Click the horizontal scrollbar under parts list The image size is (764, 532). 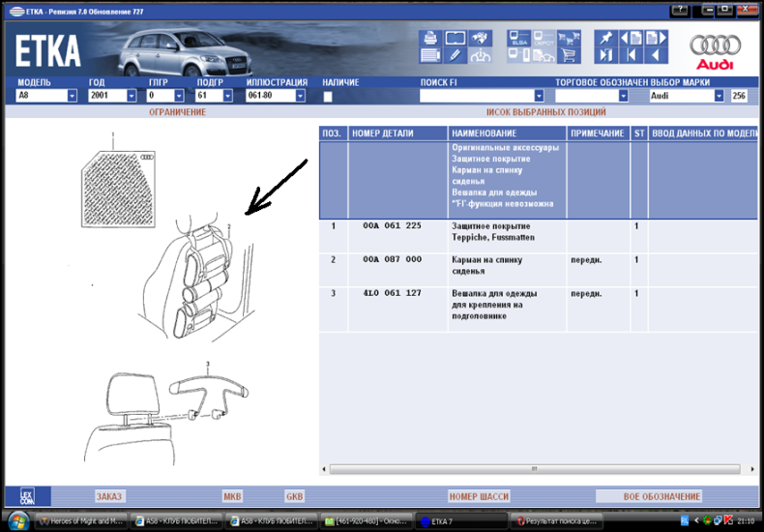(532, 469)
